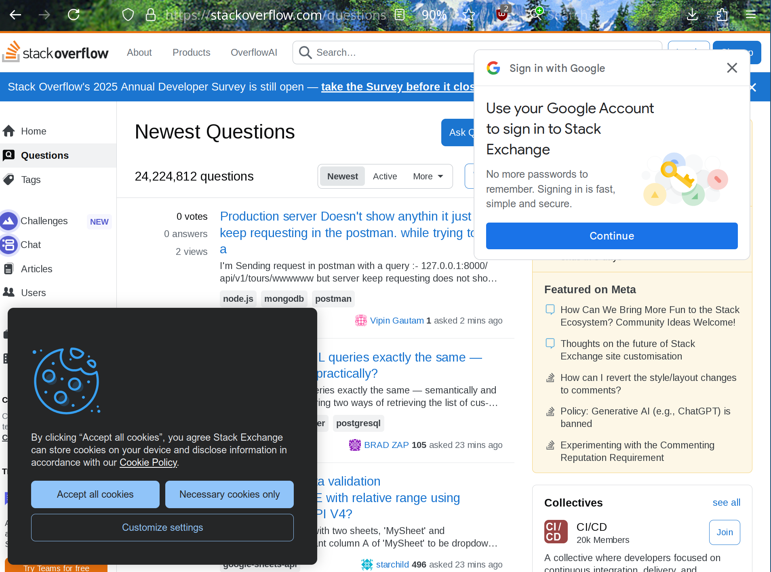Open browser downloads icon

(692, 15)
